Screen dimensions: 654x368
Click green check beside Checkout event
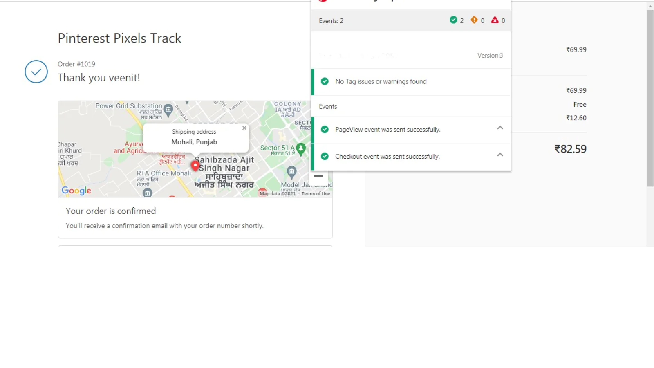pyautogui.click(x=325, y=156)
